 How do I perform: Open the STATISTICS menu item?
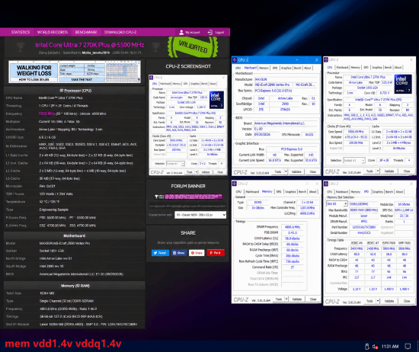(x=21, y=32)
